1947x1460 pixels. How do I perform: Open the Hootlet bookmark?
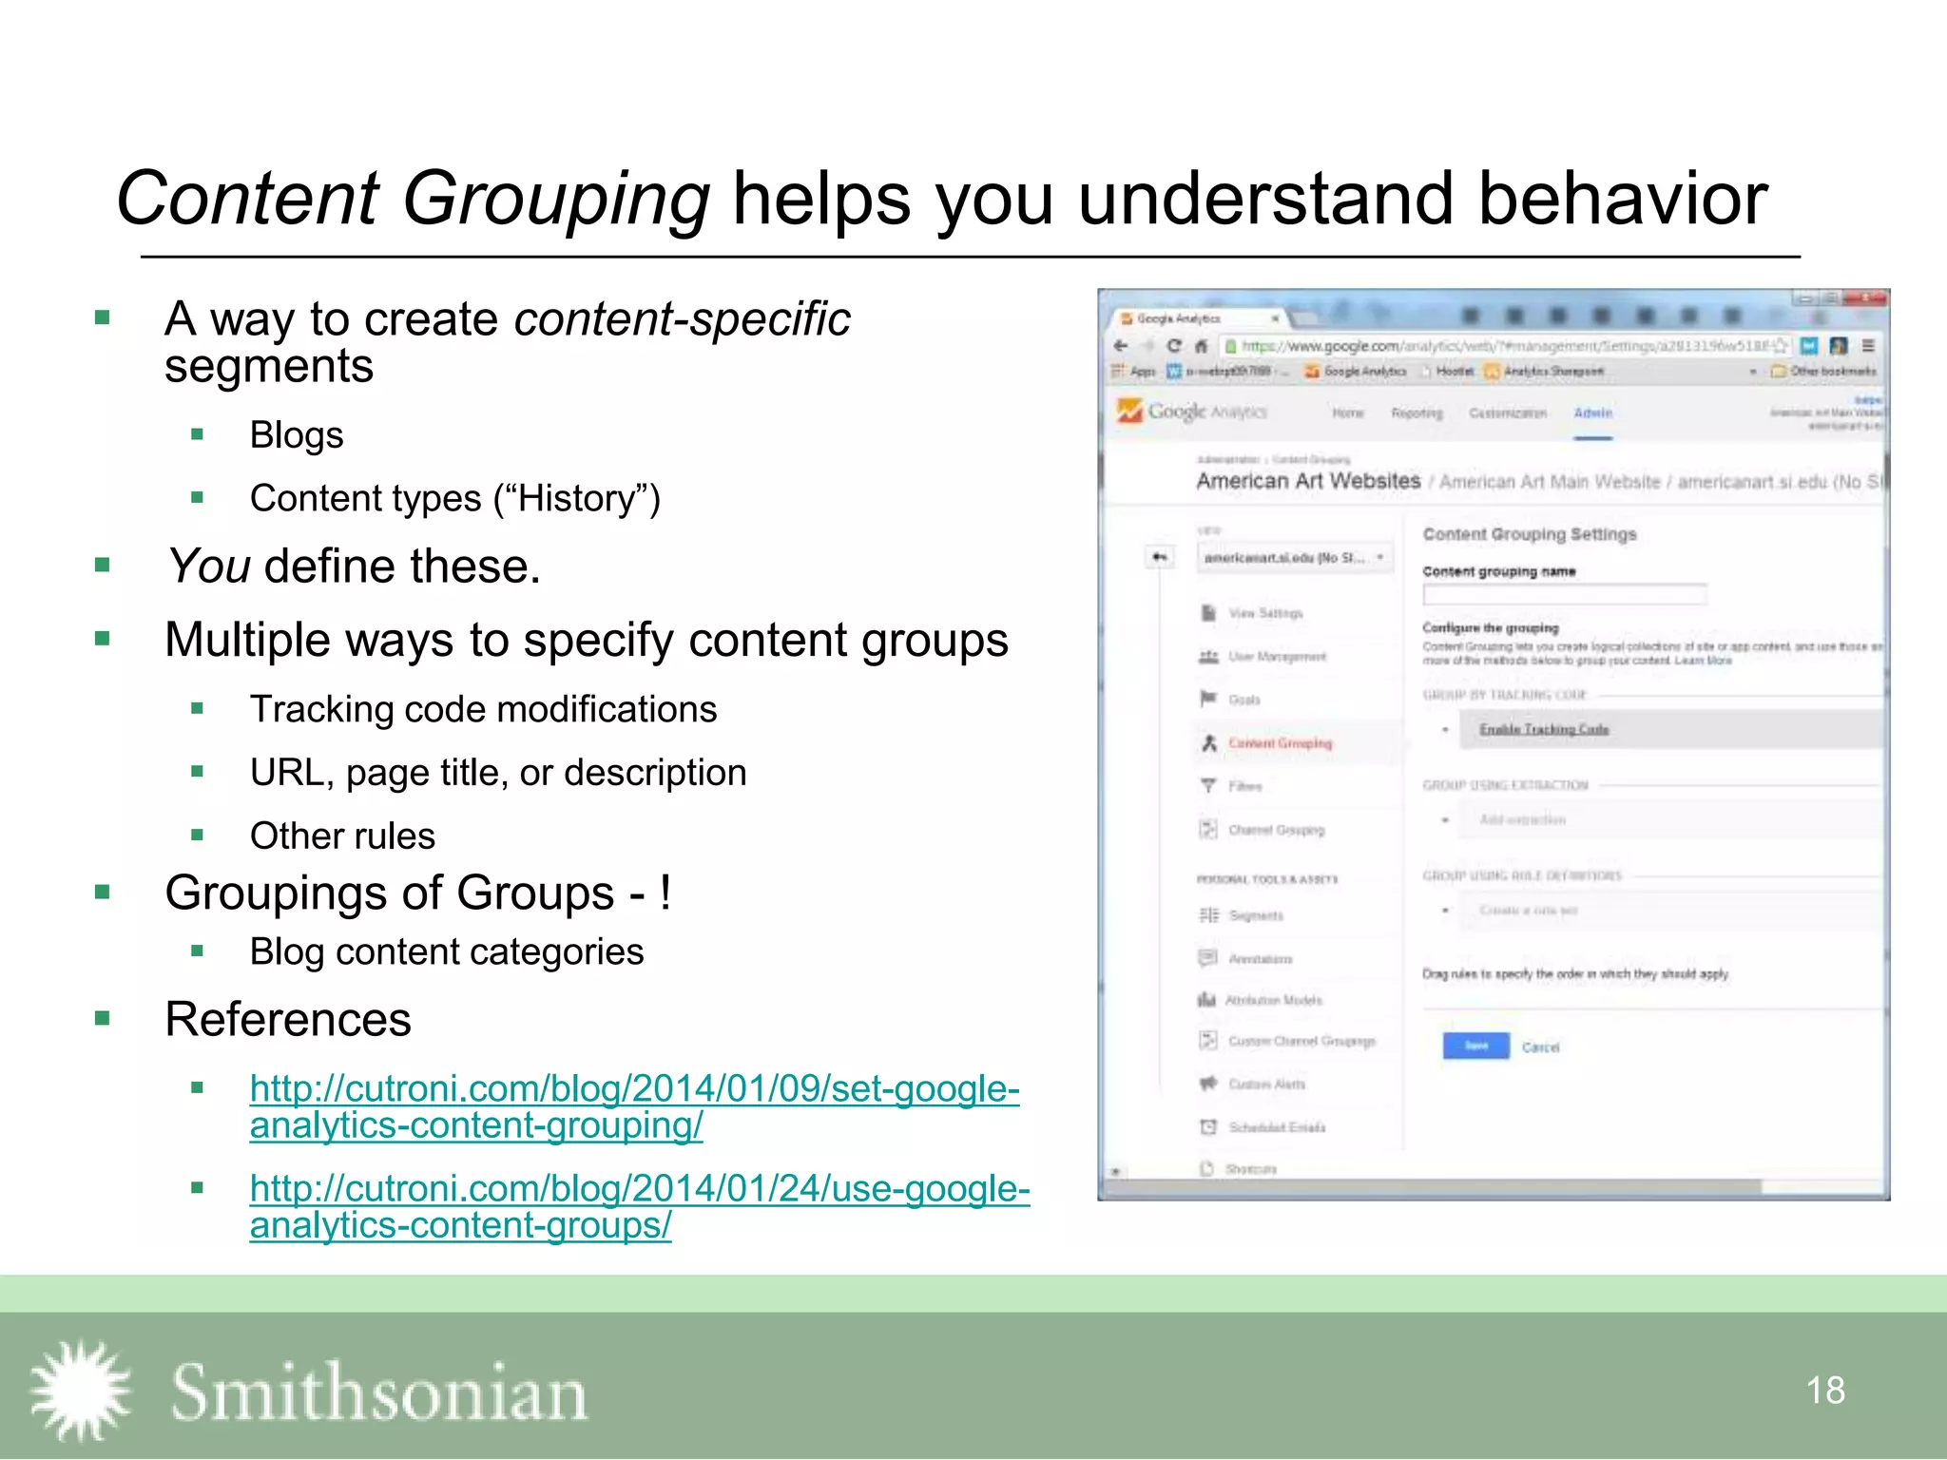[x=1447, y=371]
